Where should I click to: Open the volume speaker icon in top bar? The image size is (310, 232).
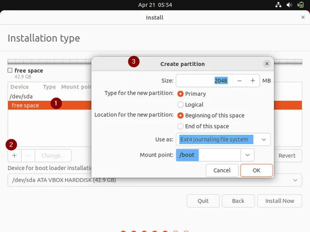(x=289, y=5)
